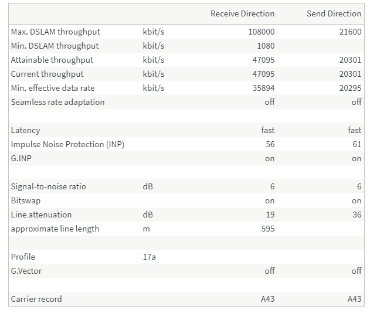Image resolution: width=370 pixels, height=313 pixels.
Task: Click the 1080 minimum throughput value
Action: [265, 46]
